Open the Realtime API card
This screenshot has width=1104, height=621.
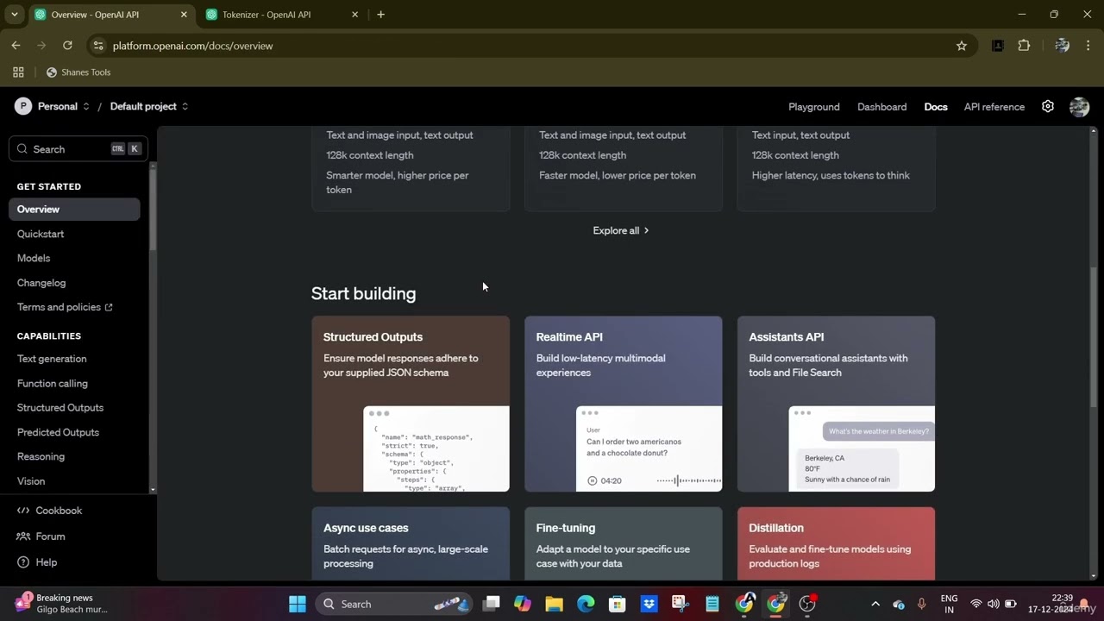[624, 404]
